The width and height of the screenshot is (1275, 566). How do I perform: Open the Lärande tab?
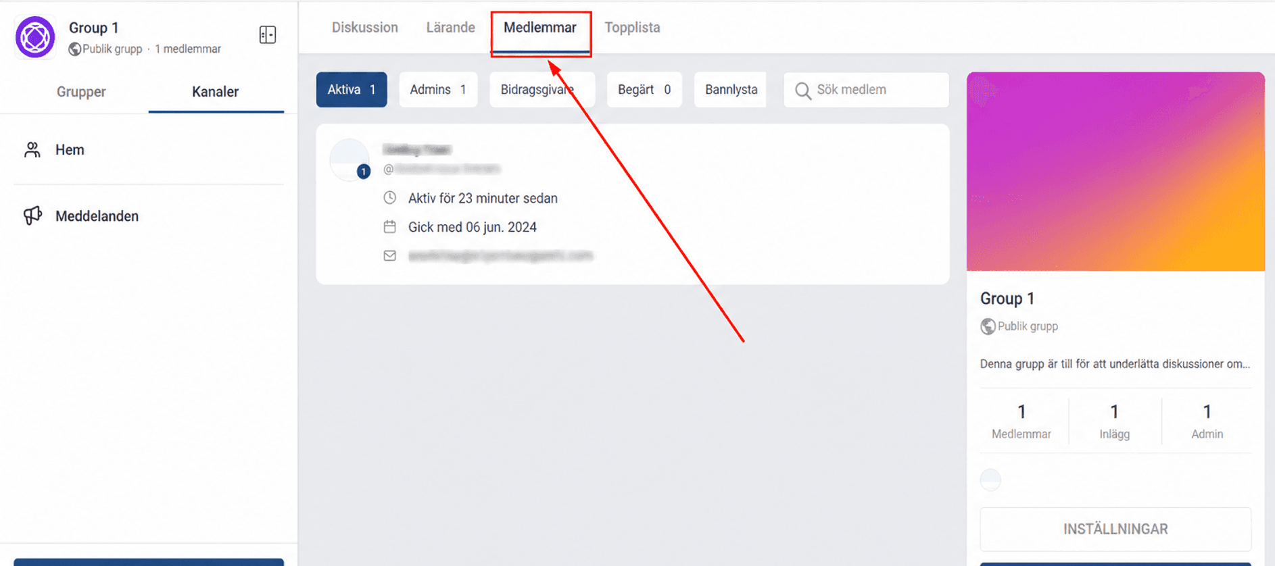point(450,28)
